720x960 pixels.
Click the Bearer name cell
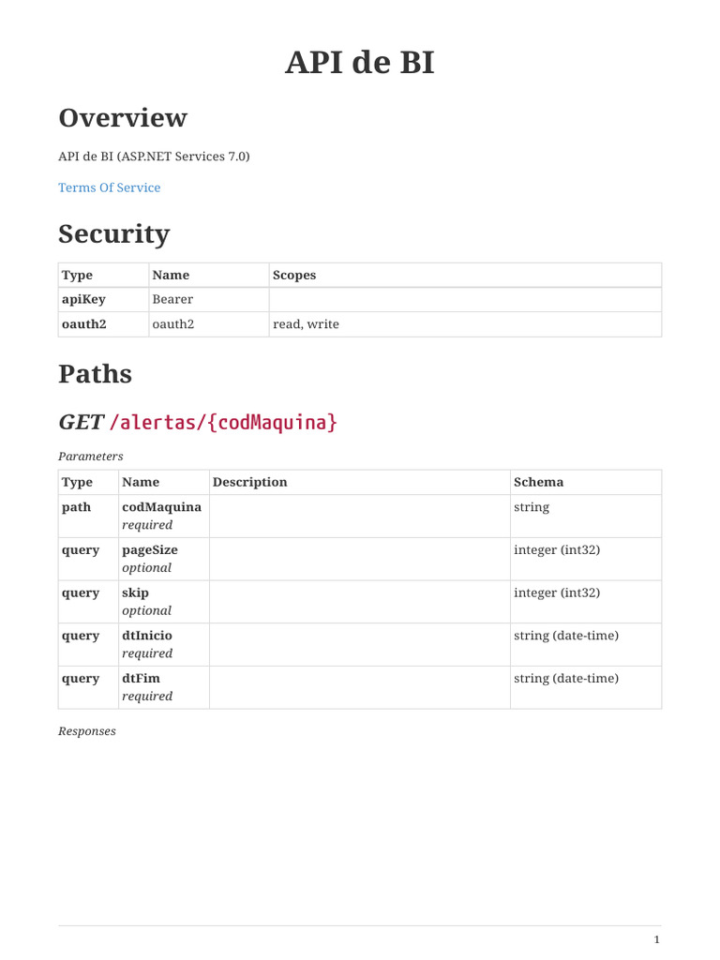coord(172,299)
